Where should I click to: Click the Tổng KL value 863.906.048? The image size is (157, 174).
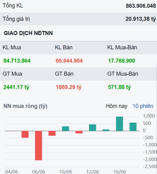tap(141, 6)
